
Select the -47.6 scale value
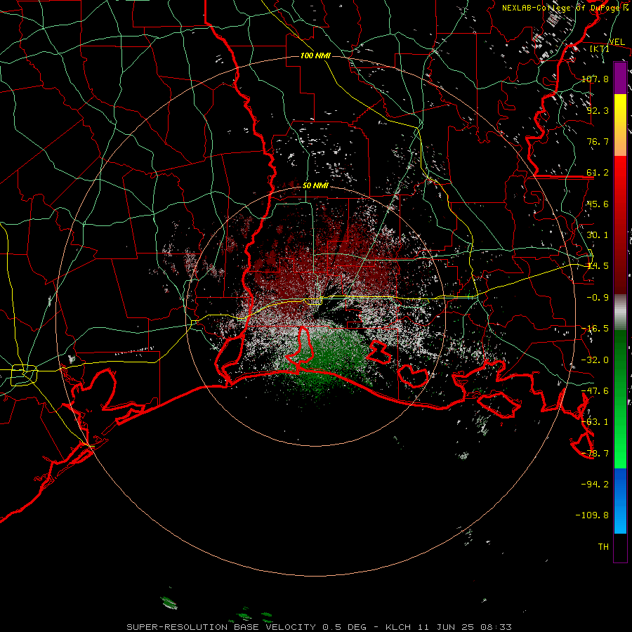(595, 391)
